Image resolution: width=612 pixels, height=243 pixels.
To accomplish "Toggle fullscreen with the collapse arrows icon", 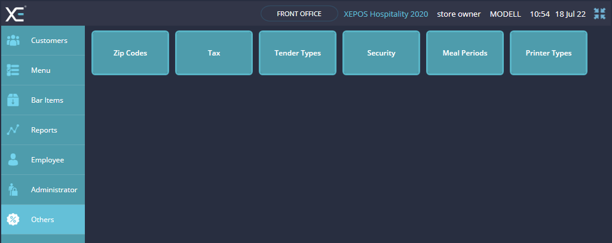I will click(x=599, y=14).
